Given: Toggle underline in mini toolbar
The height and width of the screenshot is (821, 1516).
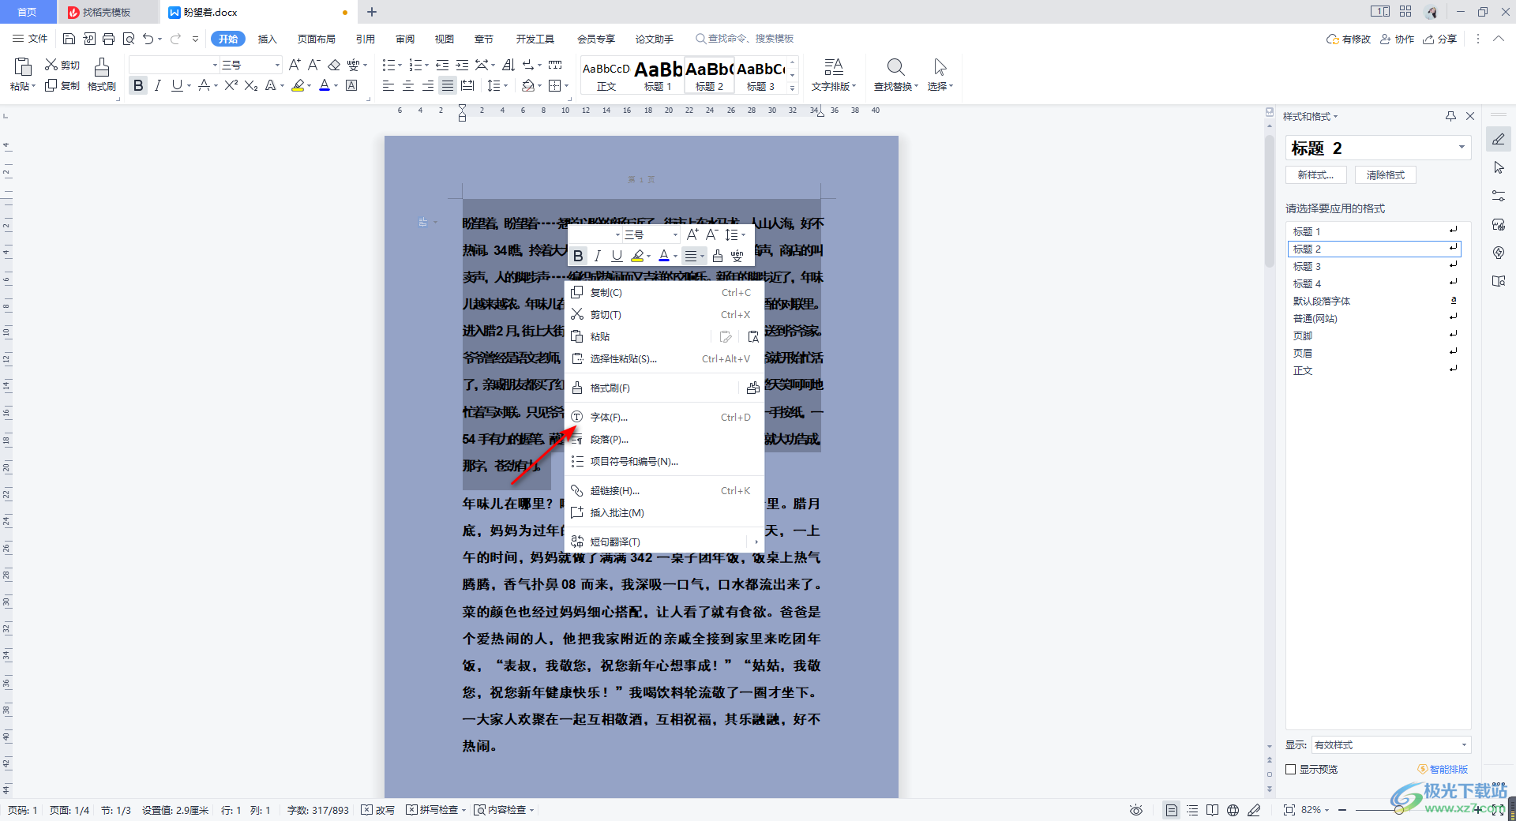Looking at the screenshot, I should pyautogui.click(x=617, y=256).
